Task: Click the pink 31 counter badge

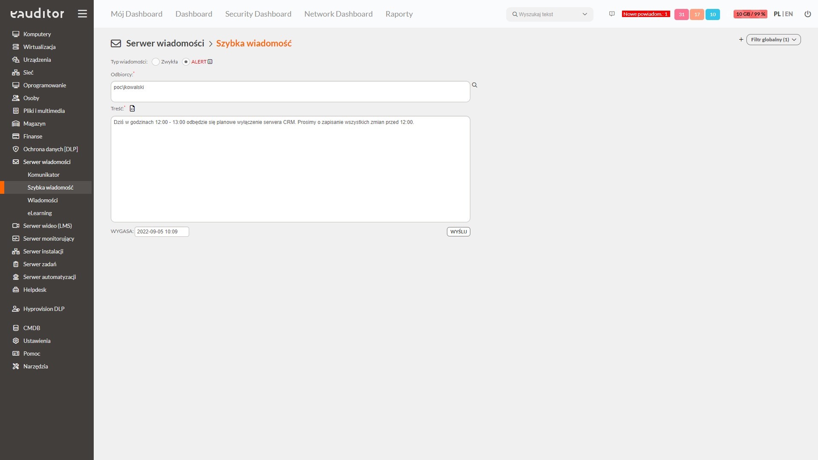Action: pyautogui.click(x=682, y=14)
